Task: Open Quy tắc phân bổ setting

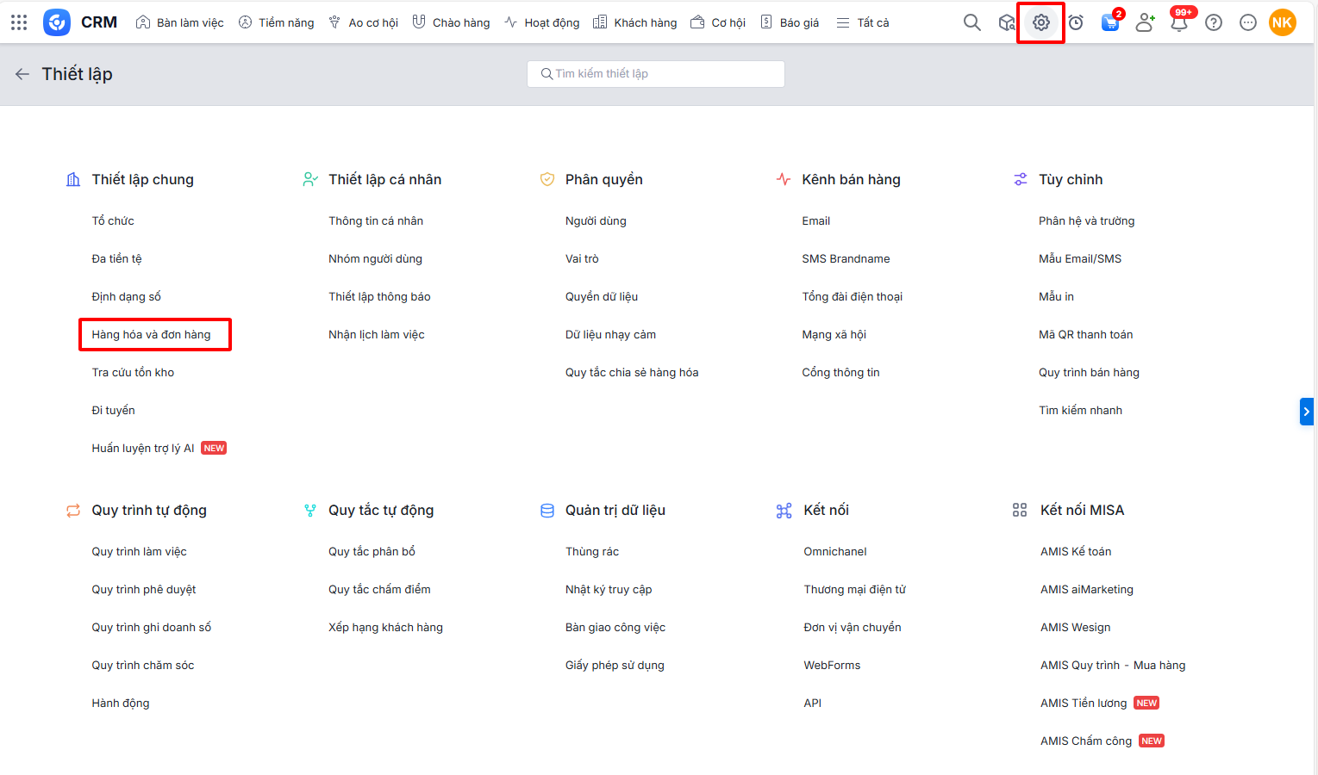Action: [x=372, y=551]
